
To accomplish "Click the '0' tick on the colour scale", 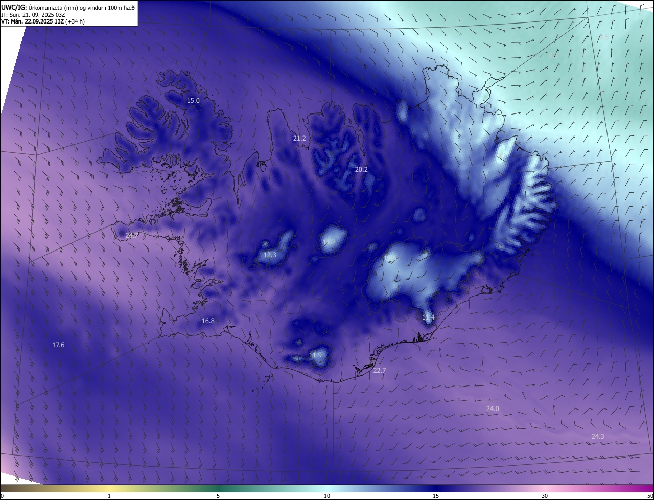I will click(2, 496).
